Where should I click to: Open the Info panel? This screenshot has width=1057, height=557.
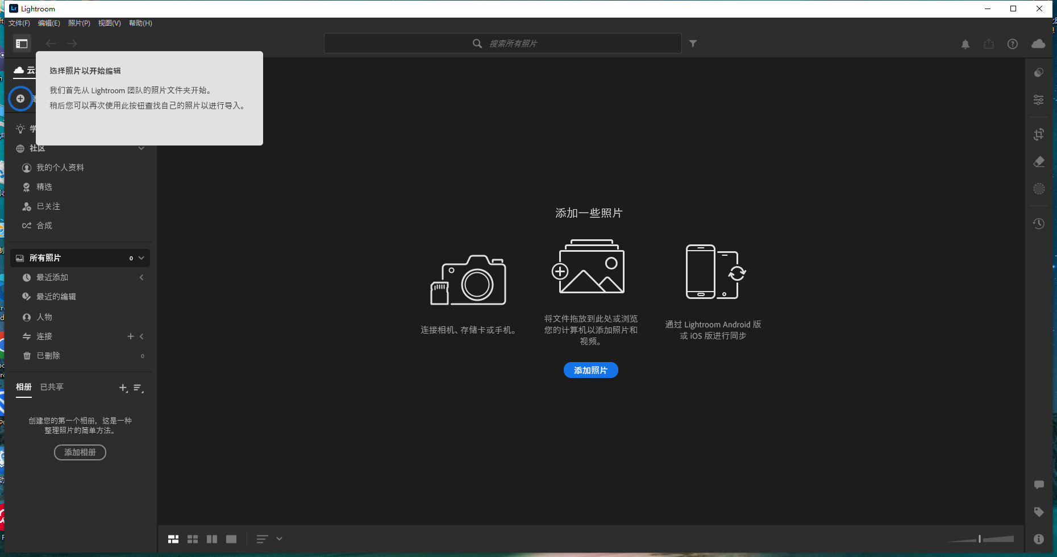(1039, 539)
